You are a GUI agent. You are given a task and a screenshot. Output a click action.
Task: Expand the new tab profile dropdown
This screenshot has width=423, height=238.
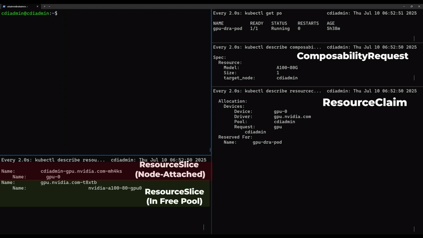pyautogui.click(x=50, y=6)
